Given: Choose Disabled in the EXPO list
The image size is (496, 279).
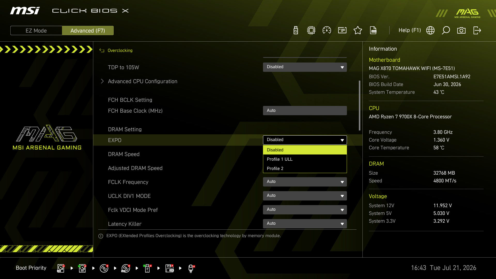Looking at the screenshot, I should coord(305,150).
